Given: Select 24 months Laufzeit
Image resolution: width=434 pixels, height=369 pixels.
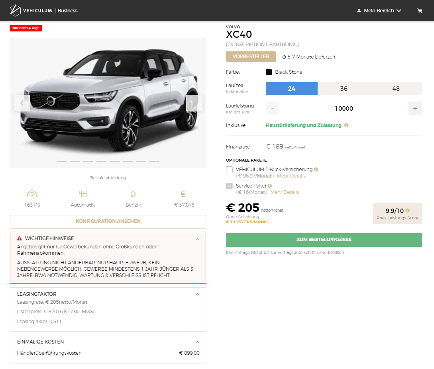Looking at the screenshot, I should (291, 88).
